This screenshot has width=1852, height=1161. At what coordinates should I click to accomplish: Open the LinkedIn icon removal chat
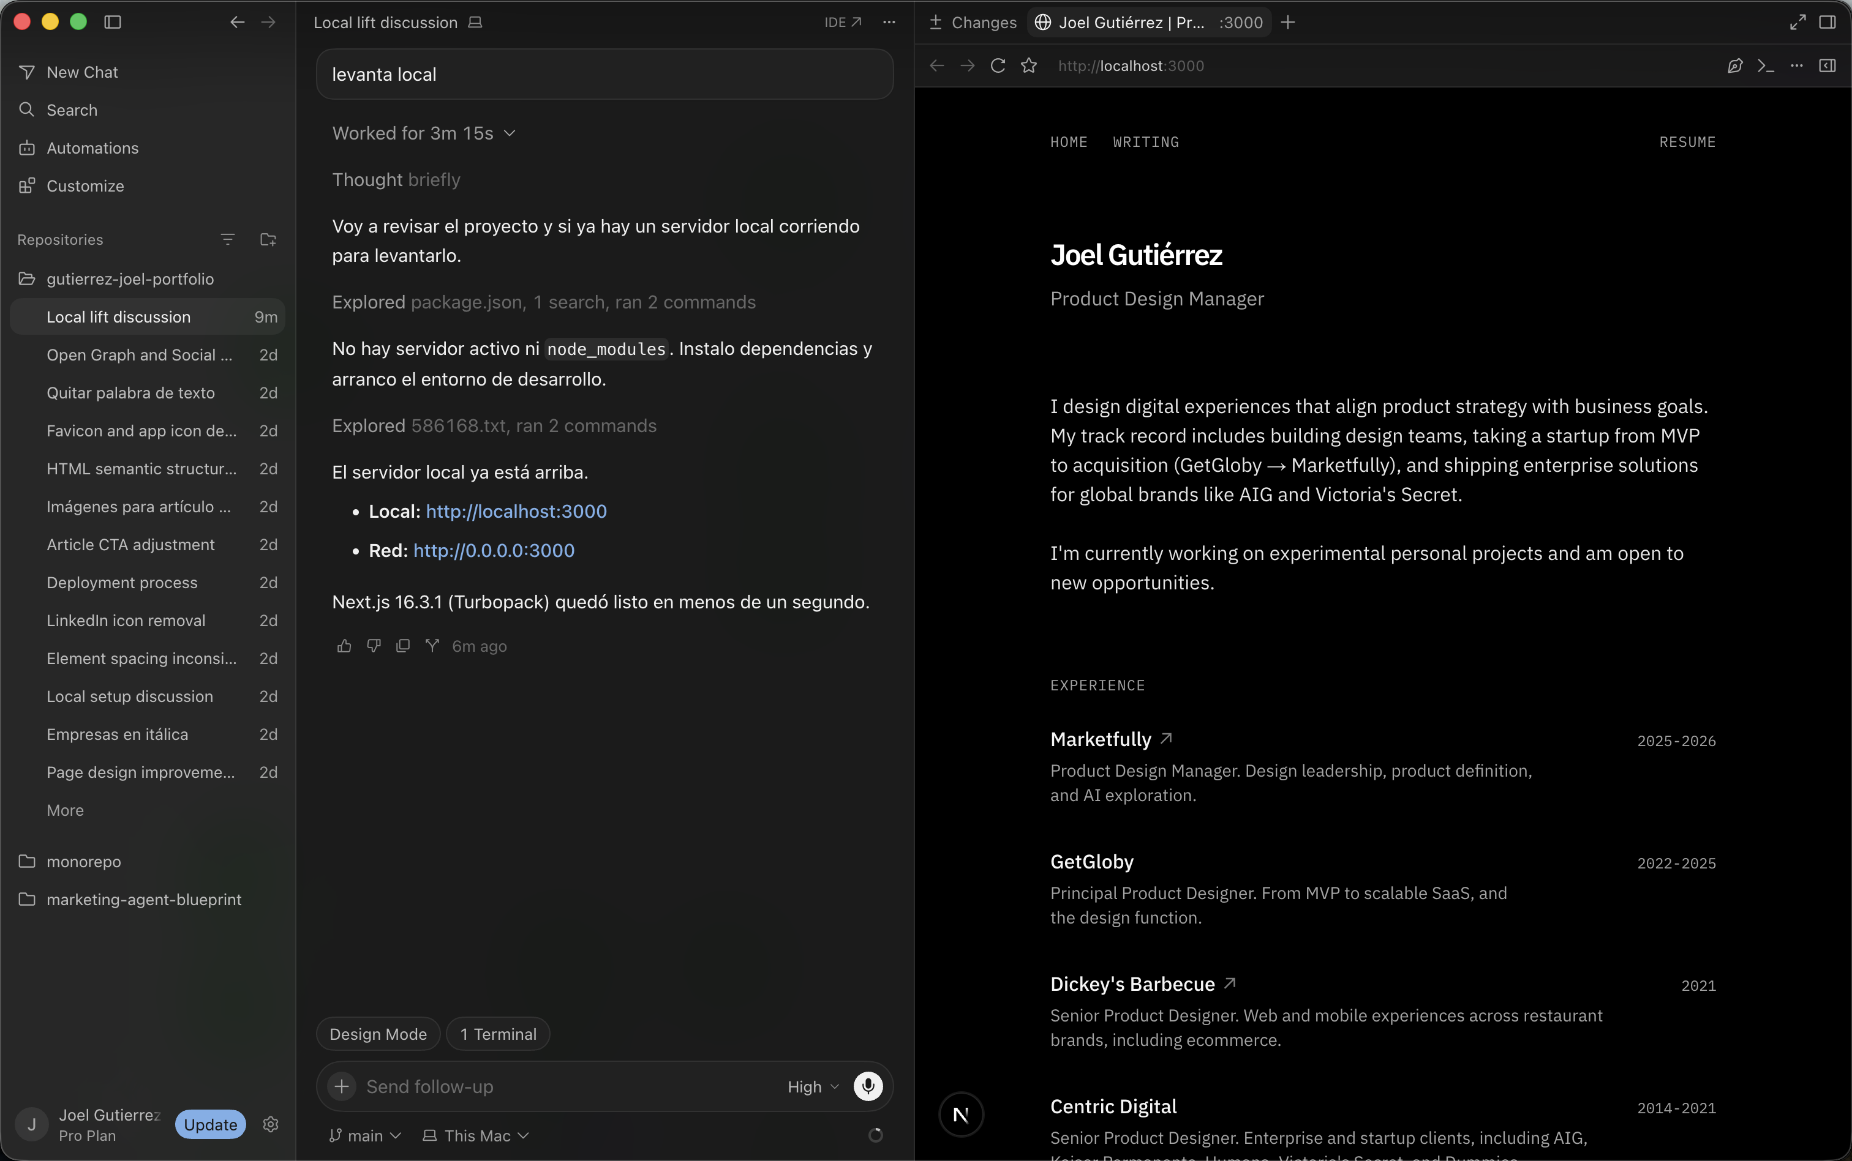click(148, 621)
